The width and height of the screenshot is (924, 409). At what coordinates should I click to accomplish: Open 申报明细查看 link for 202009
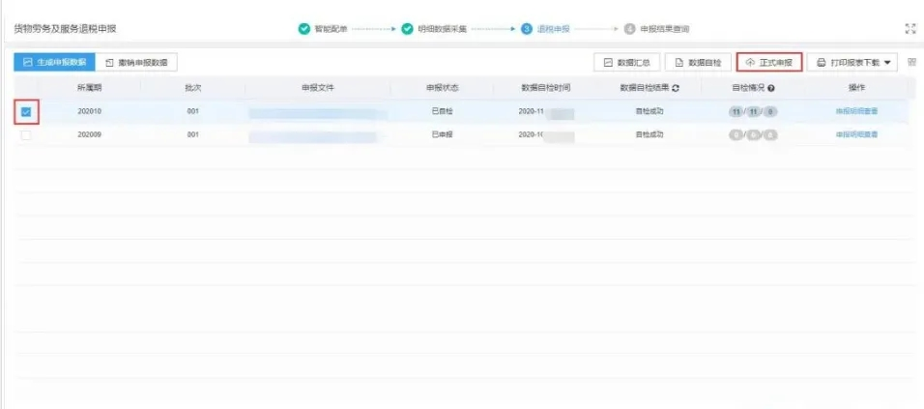point(856,134)
